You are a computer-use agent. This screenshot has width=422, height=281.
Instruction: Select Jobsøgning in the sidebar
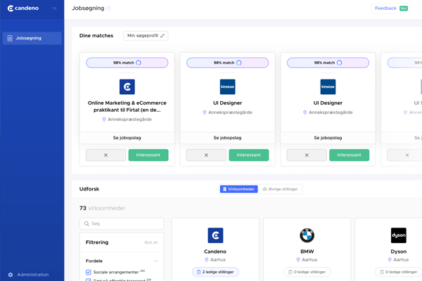(32, 38)
